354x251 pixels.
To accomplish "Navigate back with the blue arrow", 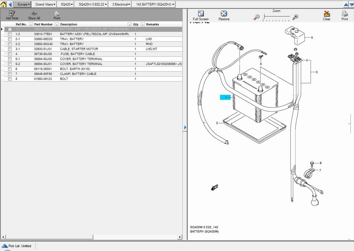I will point(10,4).
